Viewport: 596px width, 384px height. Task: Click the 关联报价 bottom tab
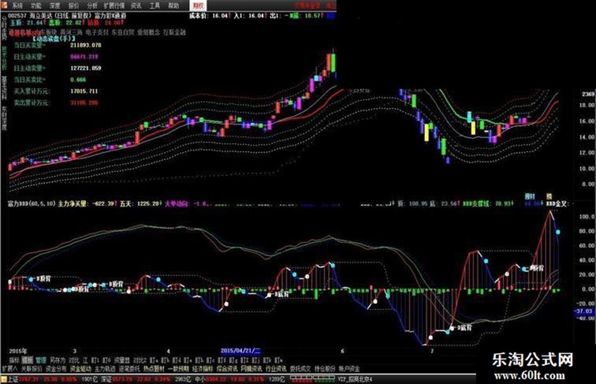[x=32, y=369]
